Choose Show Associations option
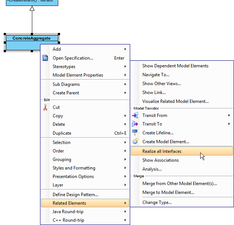The height and width of the screenshot is (225, 234). (x=182, y=160)
